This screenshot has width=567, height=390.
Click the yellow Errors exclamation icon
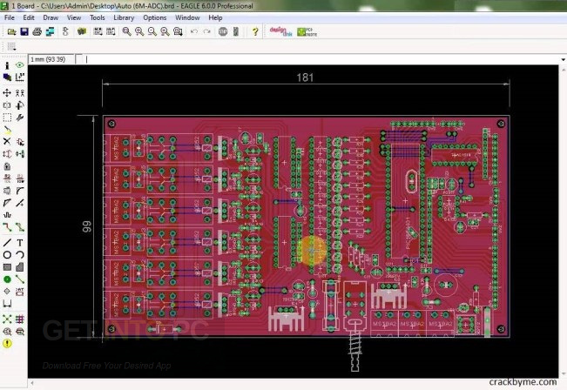coord(7,344)
